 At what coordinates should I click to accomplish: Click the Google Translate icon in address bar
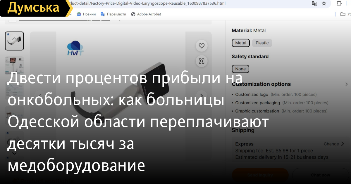[x=314, y=4]
